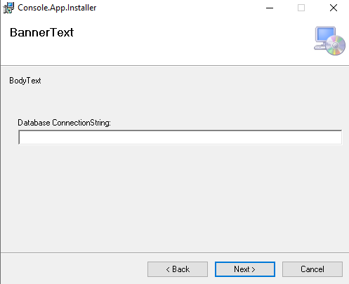Click the computer and disc banner image
Screen dimensions: 349x284
point(329,41)
